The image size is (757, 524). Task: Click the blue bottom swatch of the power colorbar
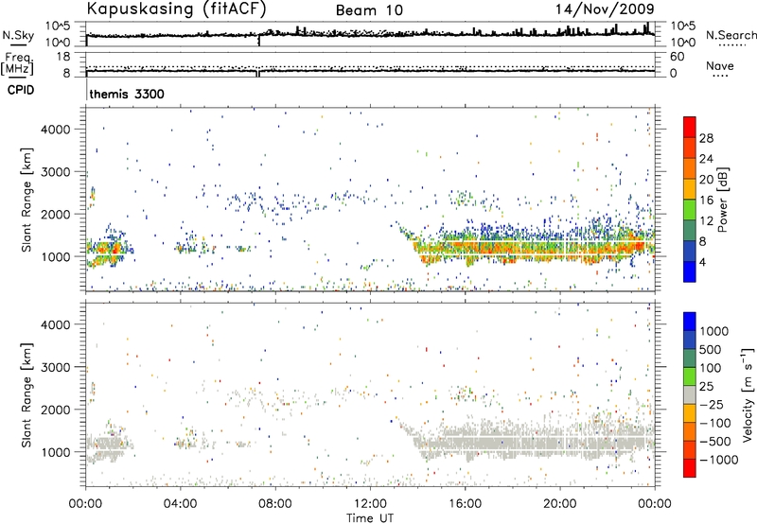690,271
